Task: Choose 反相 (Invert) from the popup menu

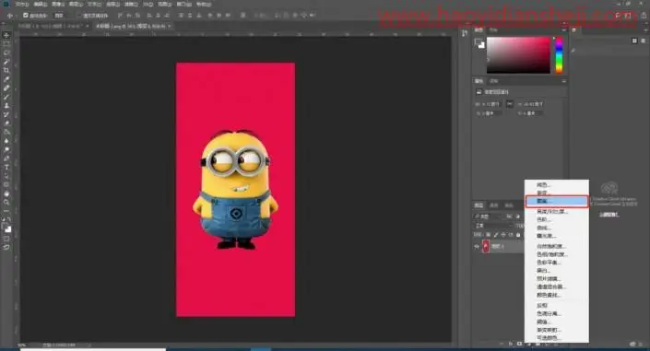Action: (557, 306)
